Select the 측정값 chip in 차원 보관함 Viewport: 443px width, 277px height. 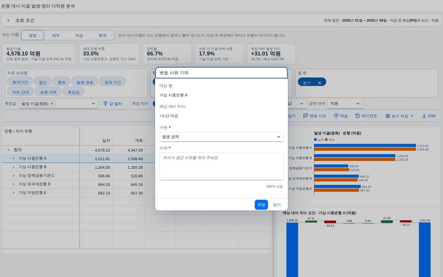click(73, 92)
